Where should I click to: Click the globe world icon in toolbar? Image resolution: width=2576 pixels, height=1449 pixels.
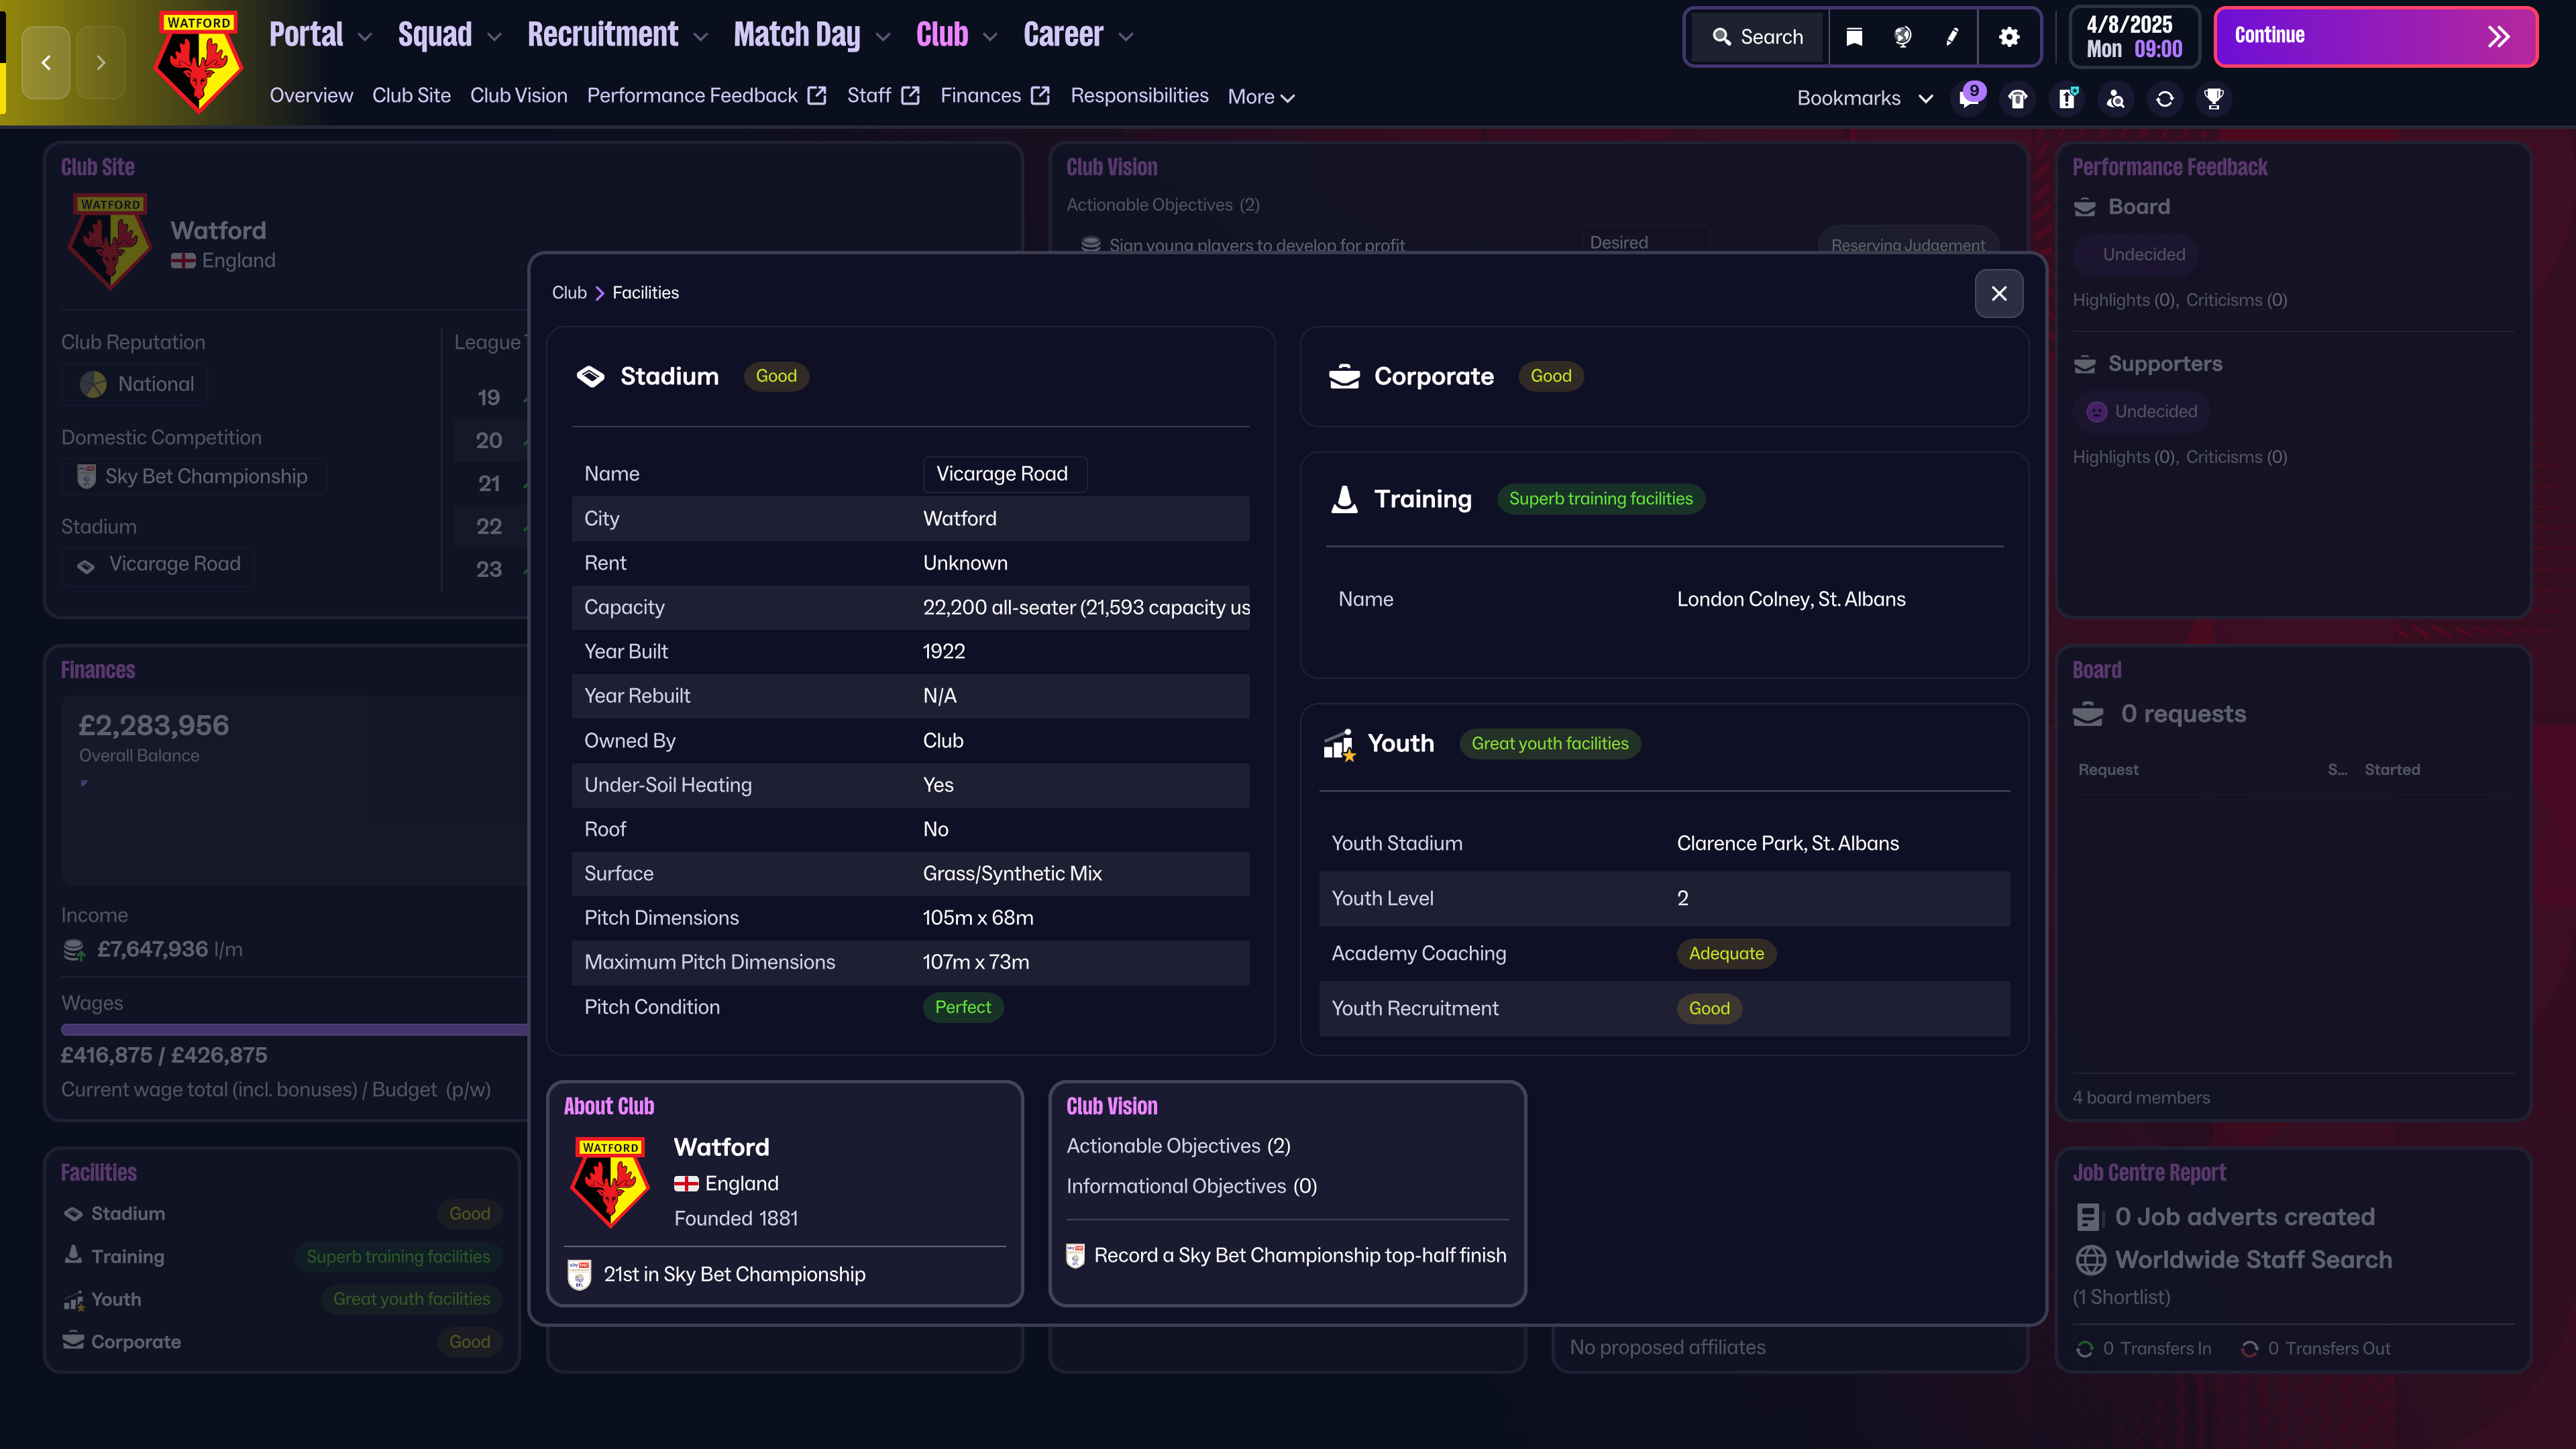click(x=1903, y=37)
